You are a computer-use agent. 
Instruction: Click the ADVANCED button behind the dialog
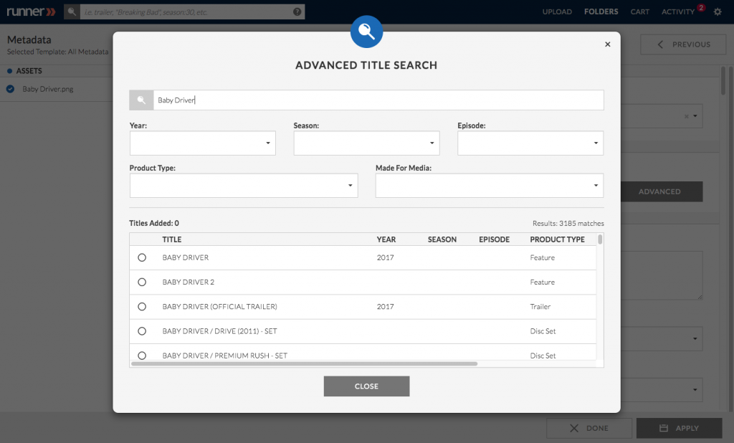662,191
